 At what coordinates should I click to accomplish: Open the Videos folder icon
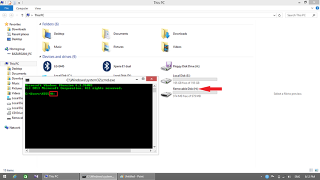[165, 46]
